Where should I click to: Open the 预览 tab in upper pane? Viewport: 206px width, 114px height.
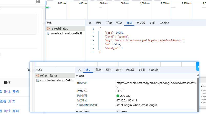119,23
